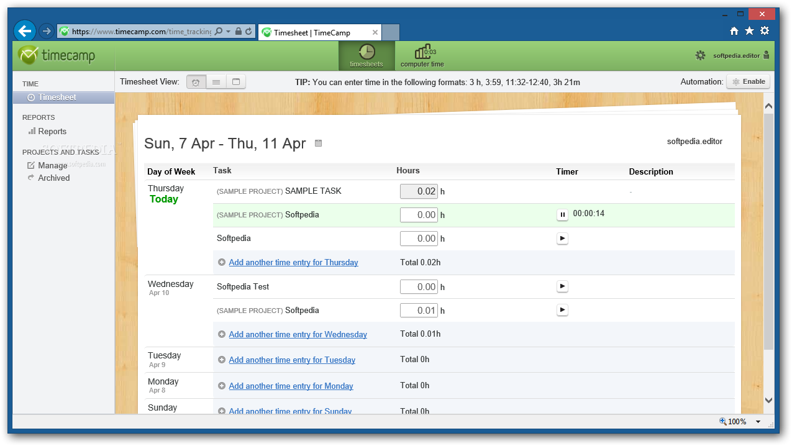Image resolution: width=792 pixels, height=446 pixels.
Task: Click the zoom magnifier in status bar
Action: 723,421
